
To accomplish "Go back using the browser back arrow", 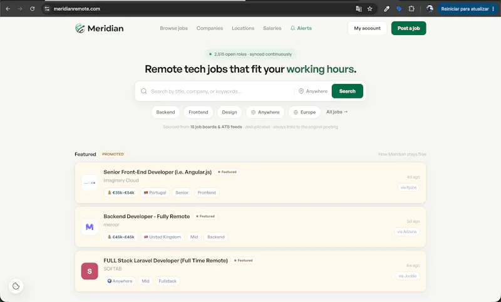I will (x=8, y=9).
